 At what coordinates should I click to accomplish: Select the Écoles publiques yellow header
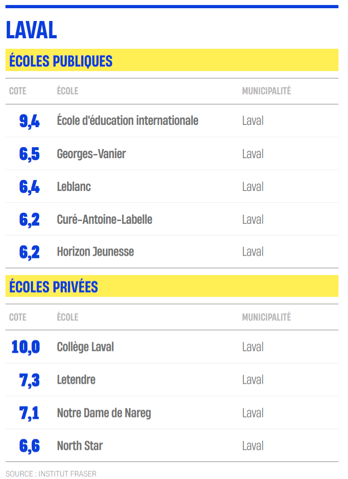pos(172,60)
